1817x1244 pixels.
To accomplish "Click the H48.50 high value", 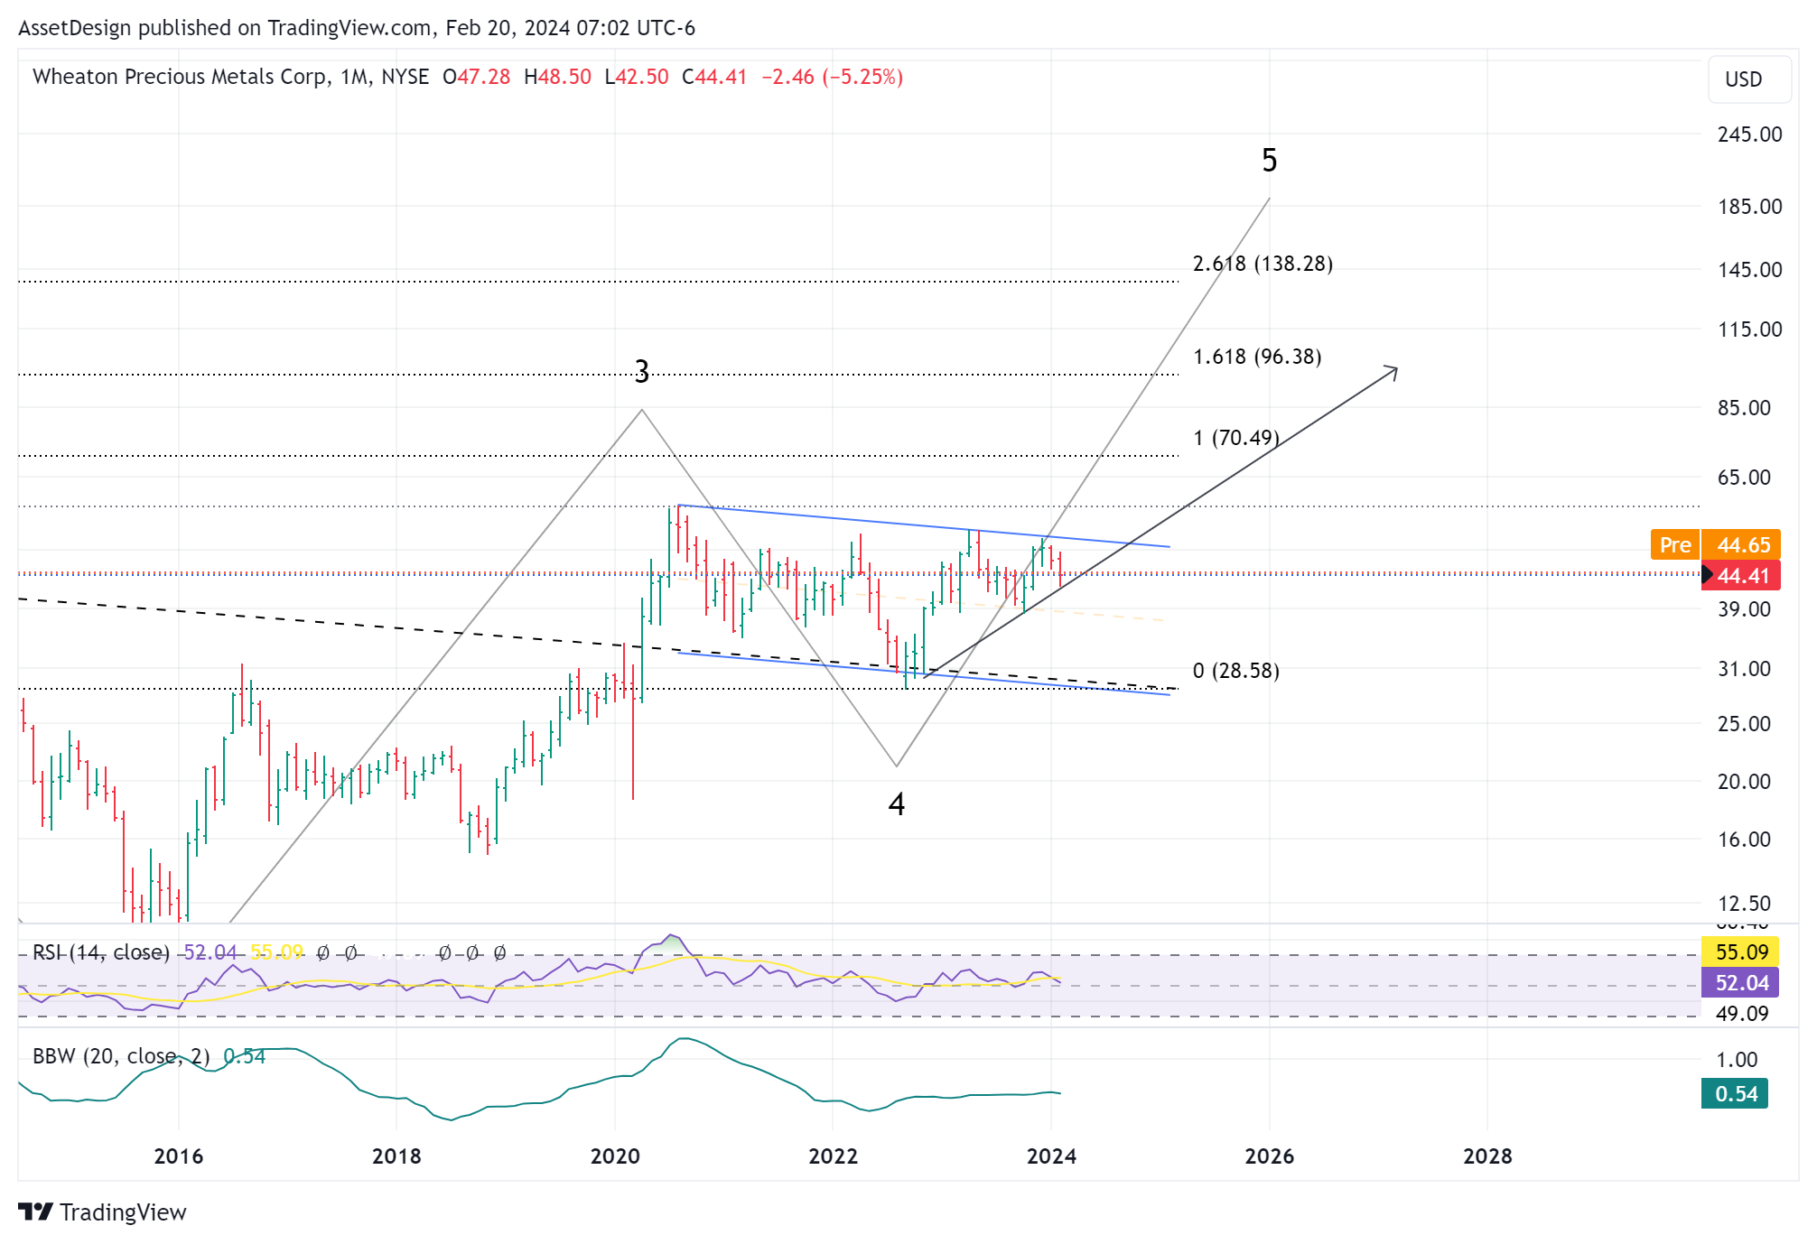I will pyautogui.click(x=557, y=77).
